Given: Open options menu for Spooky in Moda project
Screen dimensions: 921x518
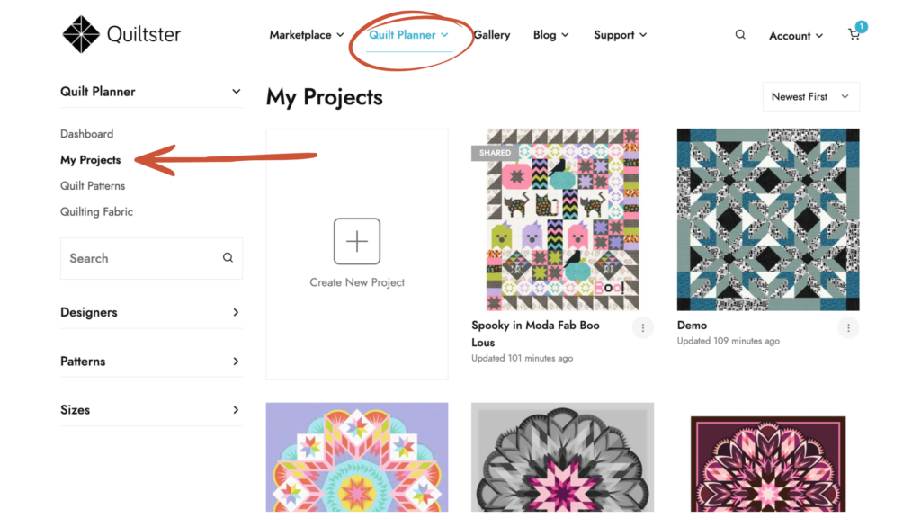Looking at the screenshot, I should pyautogui.click(x=642, y=328).
